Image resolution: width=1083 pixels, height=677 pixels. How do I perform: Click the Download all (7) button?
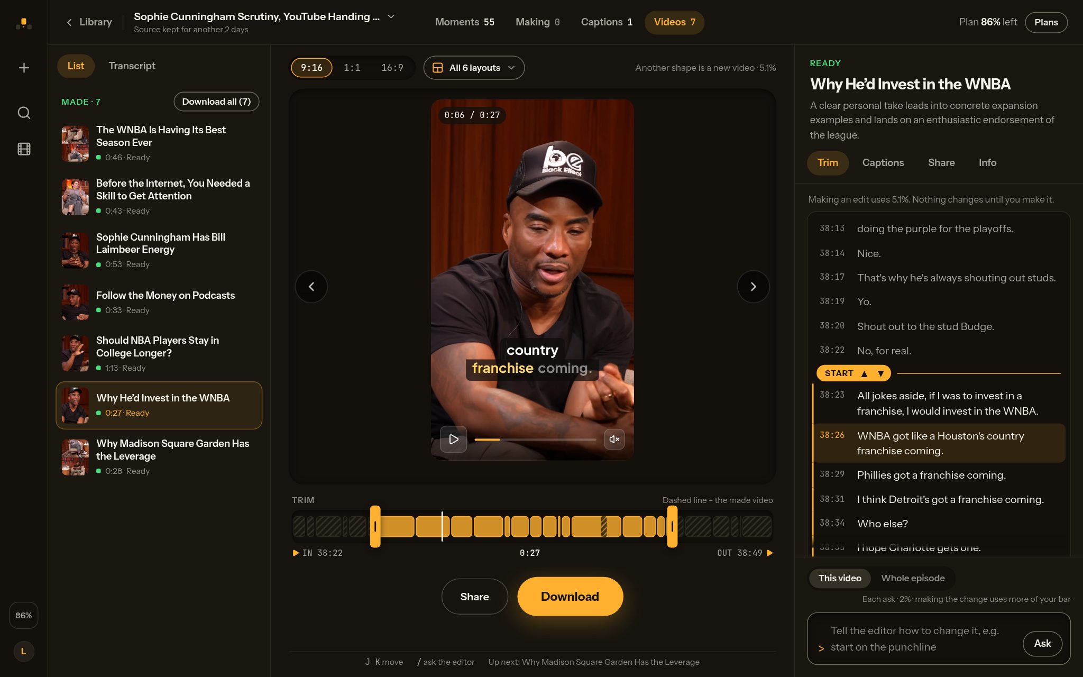[x=216, y=102]
